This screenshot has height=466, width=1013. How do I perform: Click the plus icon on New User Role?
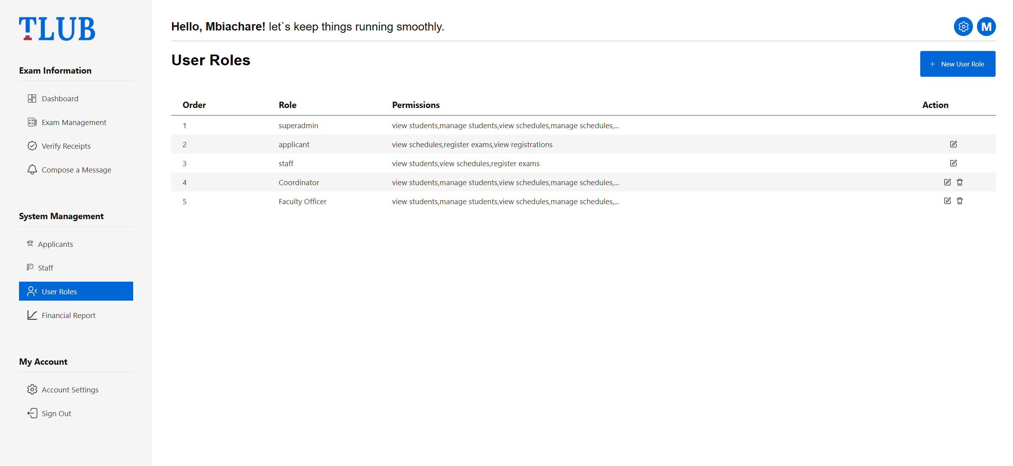[x=933, y=64]
